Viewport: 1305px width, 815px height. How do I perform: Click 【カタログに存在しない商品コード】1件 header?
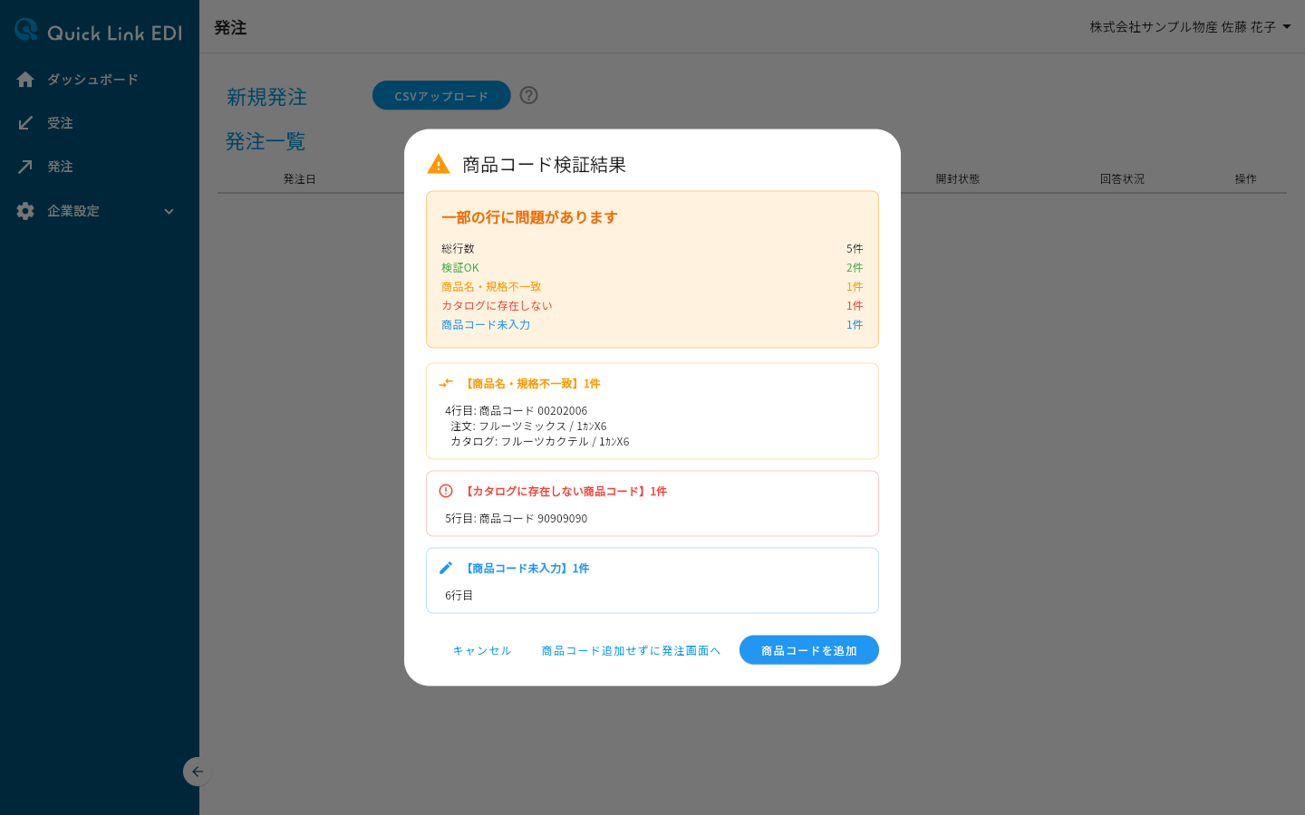[x=565, y=492]
